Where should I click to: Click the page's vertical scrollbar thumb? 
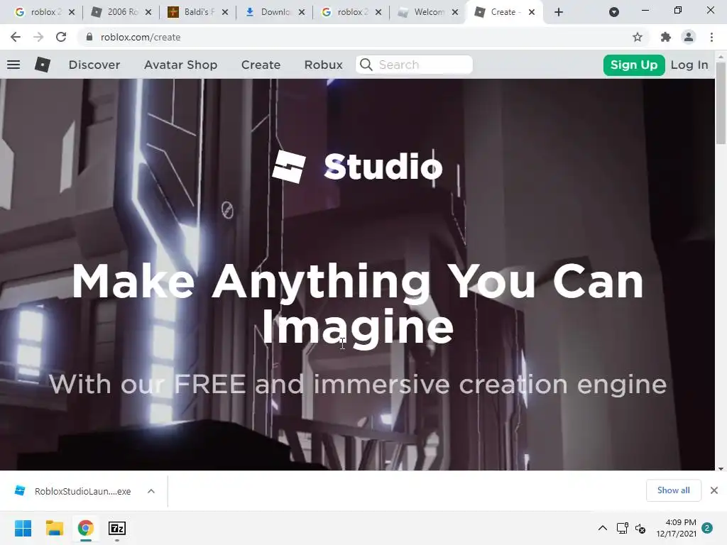721,102
